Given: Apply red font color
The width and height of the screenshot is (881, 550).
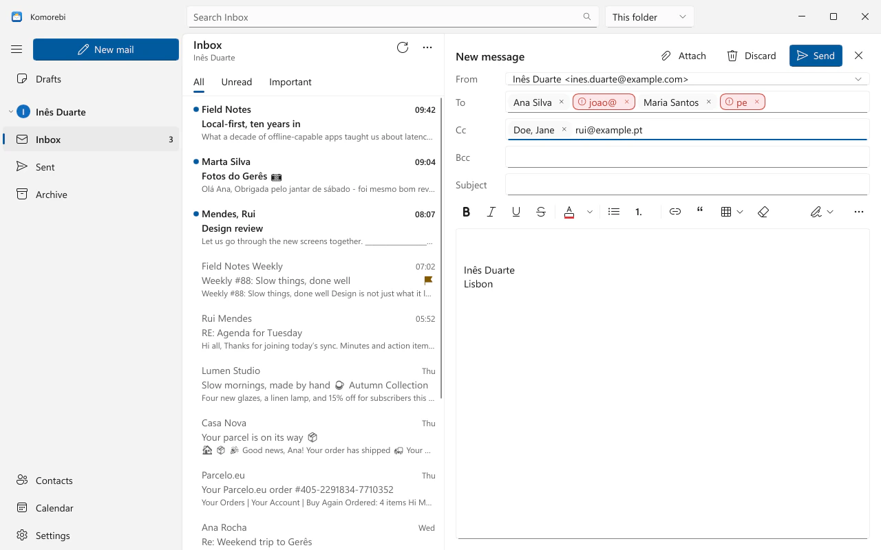Looking at the screenshot, I should [569, 212].
